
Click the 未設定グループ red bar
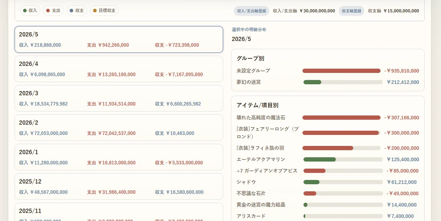tap(341, 71)
